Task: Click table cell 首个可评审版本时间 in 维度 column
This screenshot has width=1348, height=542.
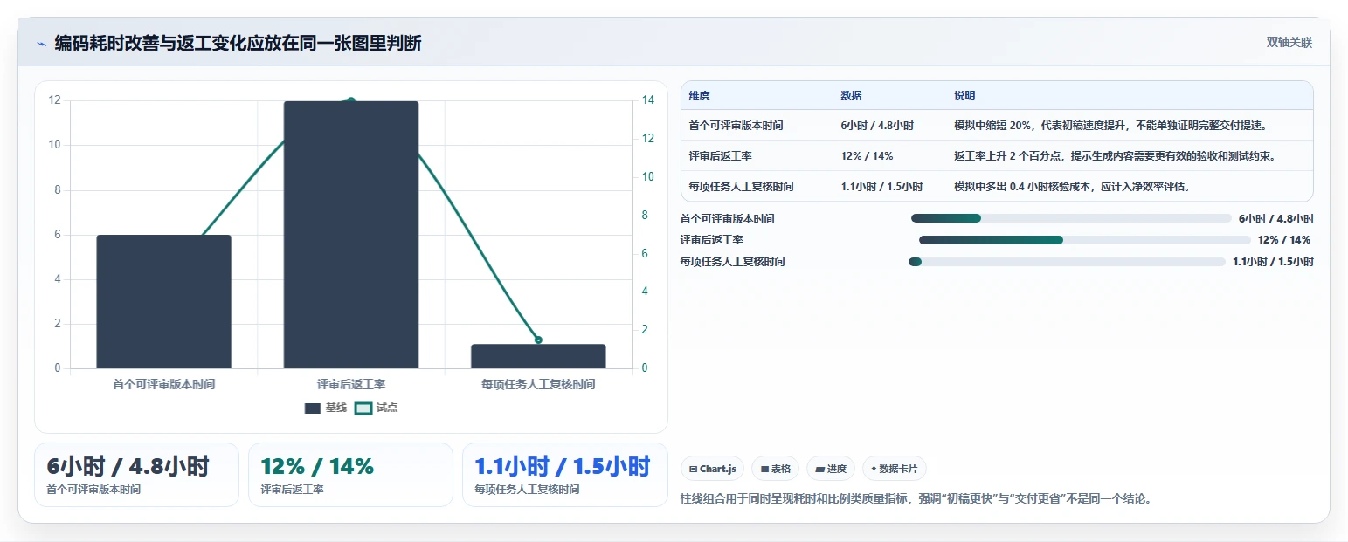Action: click(736, 126)
